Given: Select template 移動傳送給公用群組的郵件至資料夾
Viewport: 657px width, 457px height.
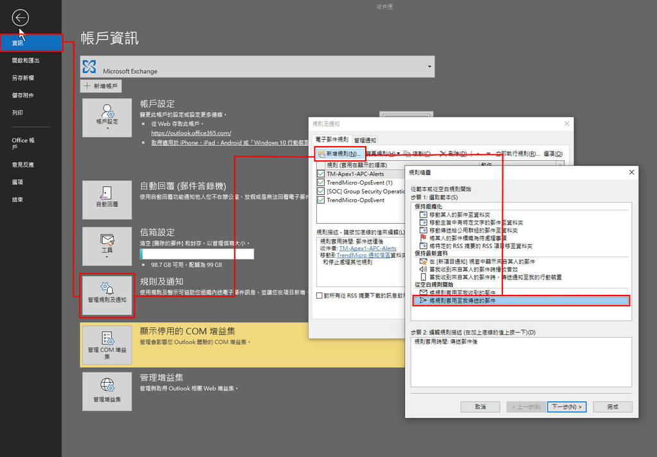Looking at the screenshot, I should [x=468, y=231].
